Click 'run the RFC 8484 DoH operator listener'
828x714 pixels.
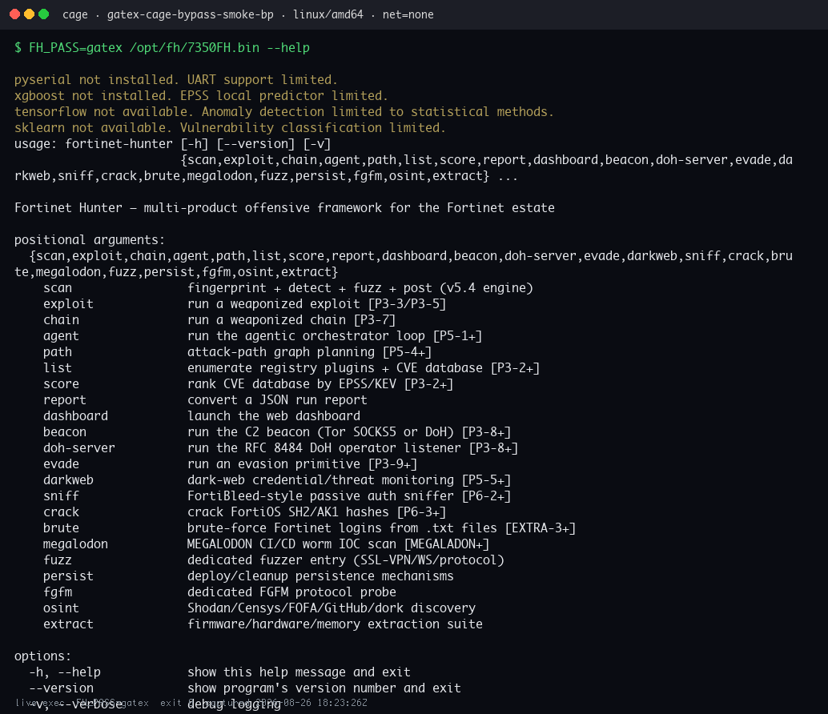click(324, 447)
